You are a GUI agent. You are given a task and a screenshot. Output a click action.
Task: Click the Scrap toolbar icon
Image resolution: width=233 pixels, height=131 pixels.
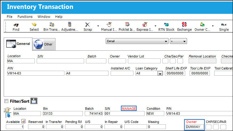tap(88, 25)
